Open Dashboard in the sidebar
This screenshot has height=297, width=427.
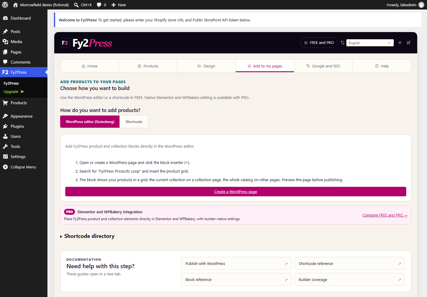click(x=24, y=18)
